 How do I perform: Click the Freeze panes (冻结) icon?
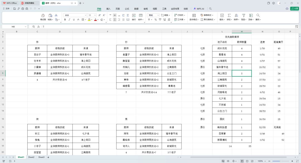[251, 15]
